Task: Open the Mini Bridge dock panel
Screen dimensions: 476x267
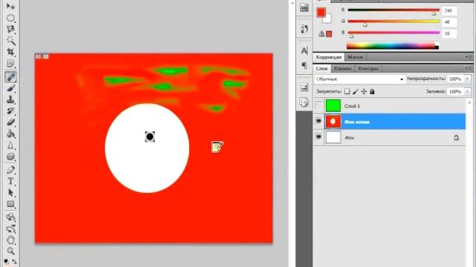Action: point(304,7)
